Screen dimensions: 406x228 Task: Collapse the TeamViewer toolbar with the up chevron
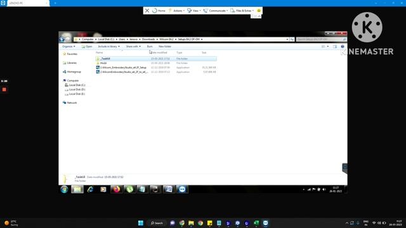[x=259, y=16]
